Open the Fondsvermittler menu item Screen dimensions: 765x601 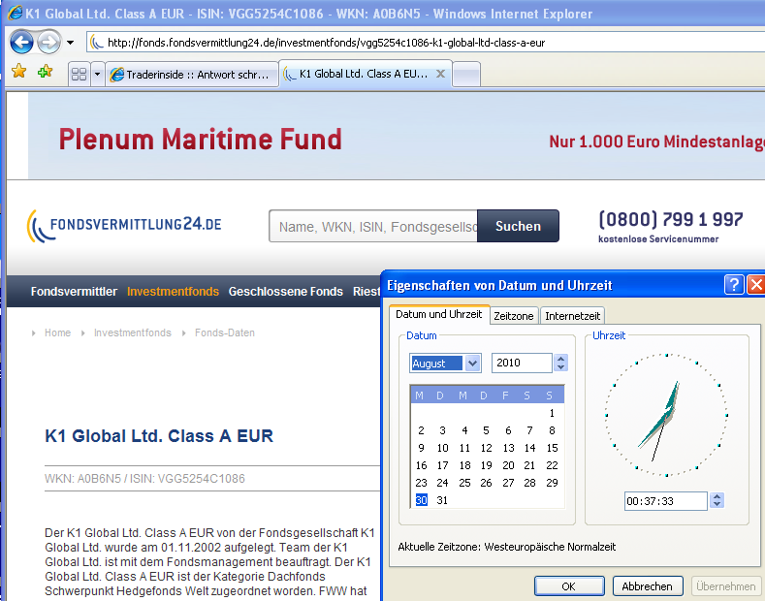(74, 291)
